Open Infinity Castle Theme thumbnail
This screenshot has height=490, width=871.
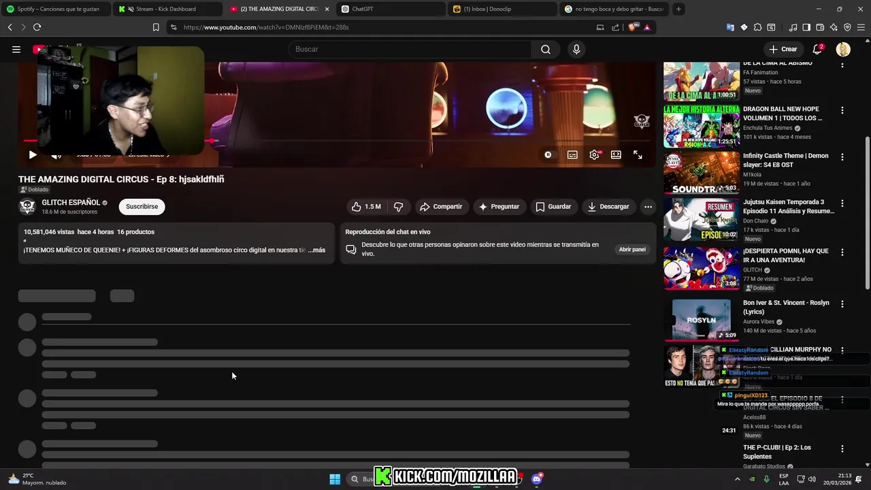702,173
